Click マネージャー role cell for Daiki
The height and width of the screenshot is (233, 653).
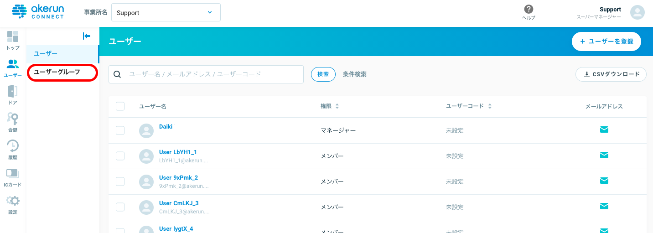pos(338,130)
